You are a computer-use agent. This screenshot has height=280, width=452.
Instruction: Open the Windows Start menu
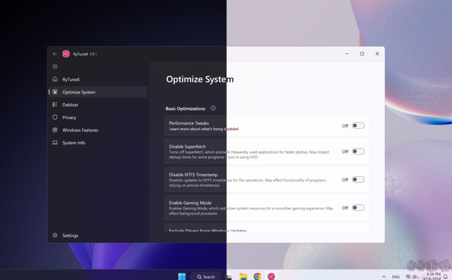pos(182,276)
